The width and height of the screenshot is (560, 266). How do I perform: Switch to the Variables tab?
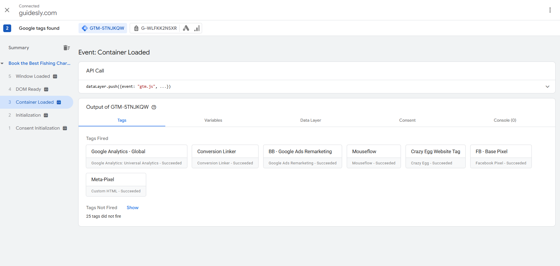(213, 120)
